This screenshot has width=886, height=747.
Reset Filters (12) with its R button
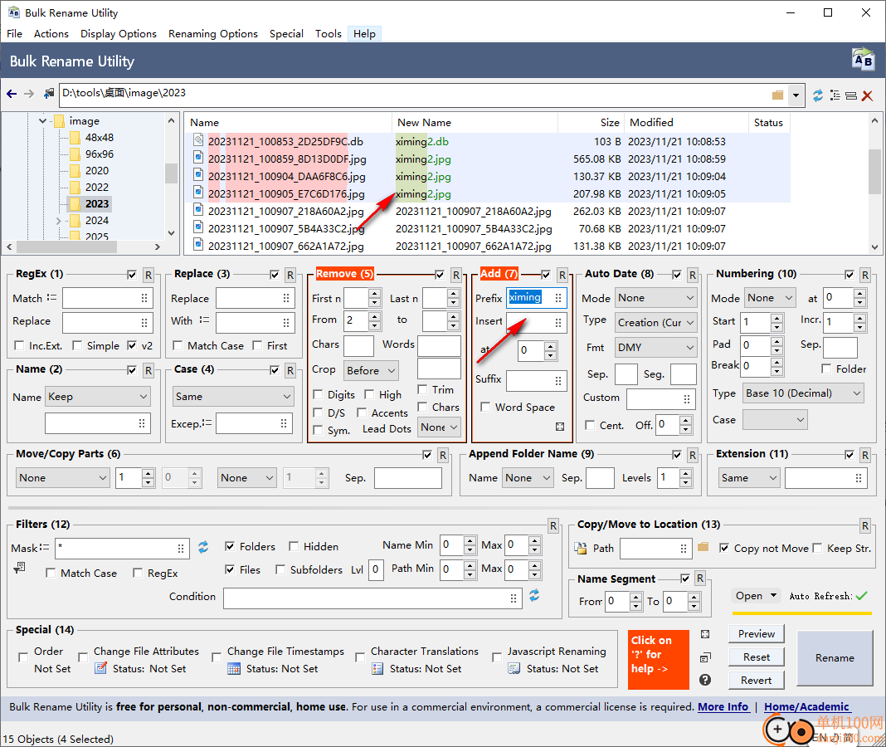click(x=553, y=526)
